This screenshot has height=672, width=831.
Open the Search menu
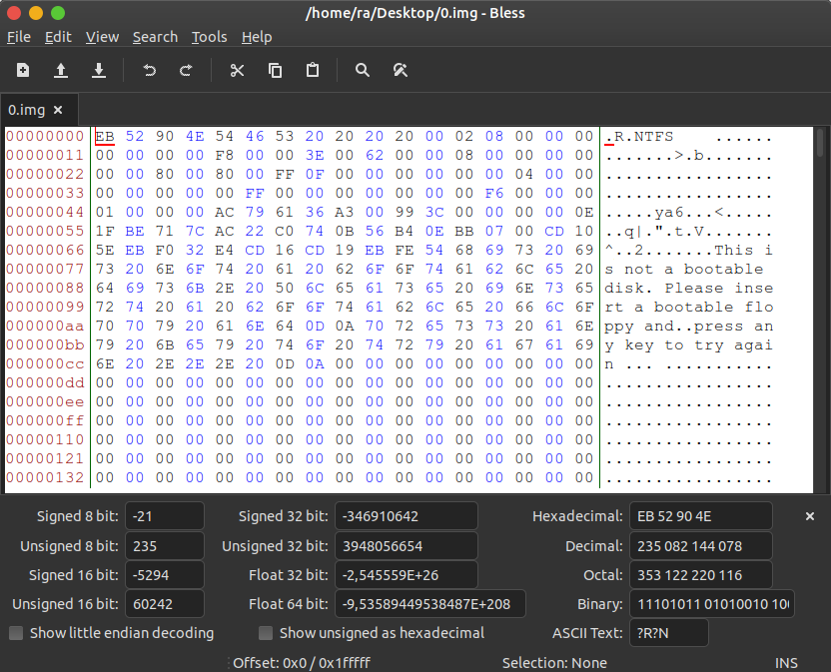(x=155, y=37)
